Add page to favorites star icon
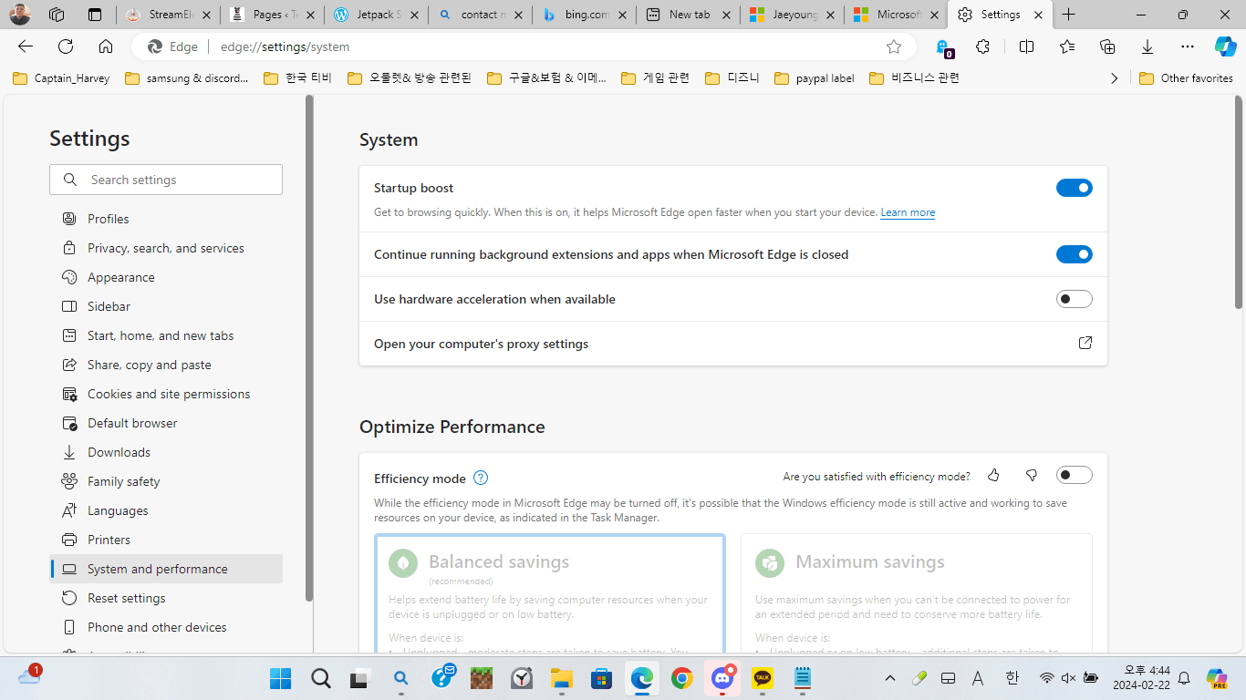Screen dimensions: 1246x700 pyautogui.click(x=894, y=46)
